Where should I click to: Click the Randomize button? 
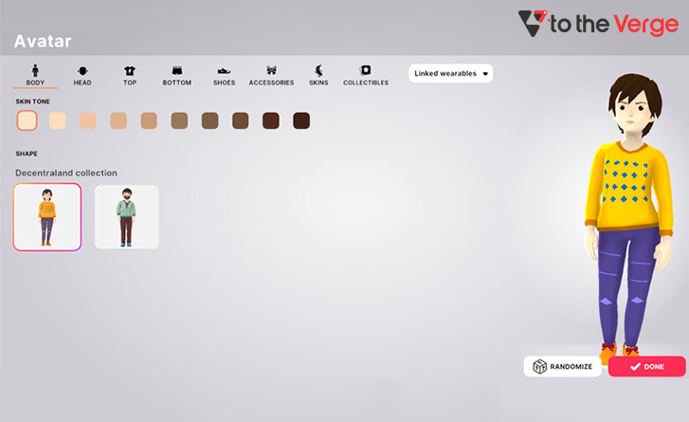click(x=562, y=366)
